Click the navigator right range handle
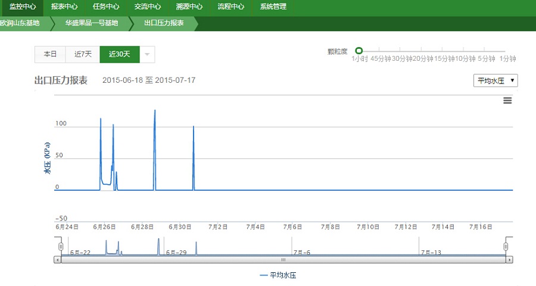This screenshot has width=536, height=286. [506, 246]
